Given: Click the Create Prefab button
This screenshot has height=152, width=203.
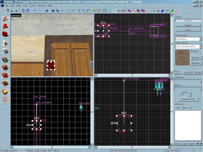Looking at the screenshot, I should (188, 99).
